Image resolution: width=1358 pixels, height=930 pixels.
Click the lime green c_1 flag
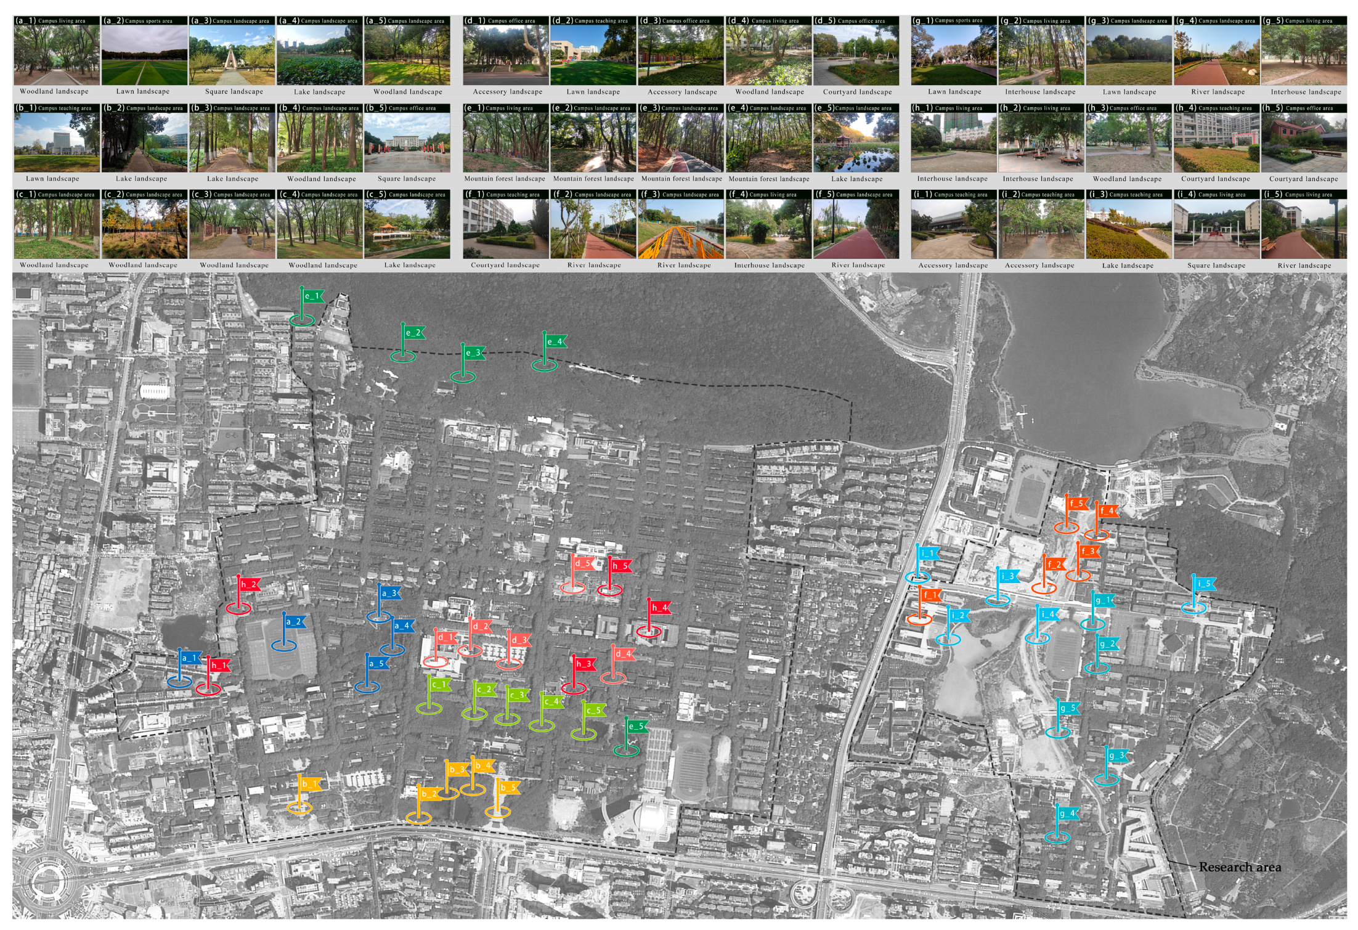(x=440, y=685)
